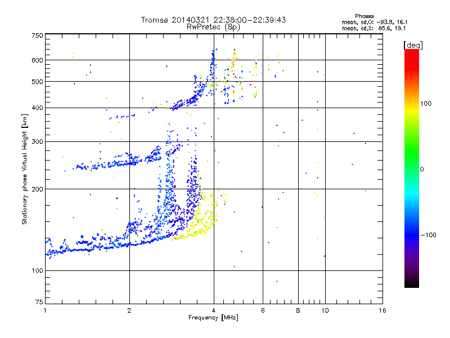
Task: Click the 'Frequency [MHz]' x-axis title
Action: [x=213, y=318]
